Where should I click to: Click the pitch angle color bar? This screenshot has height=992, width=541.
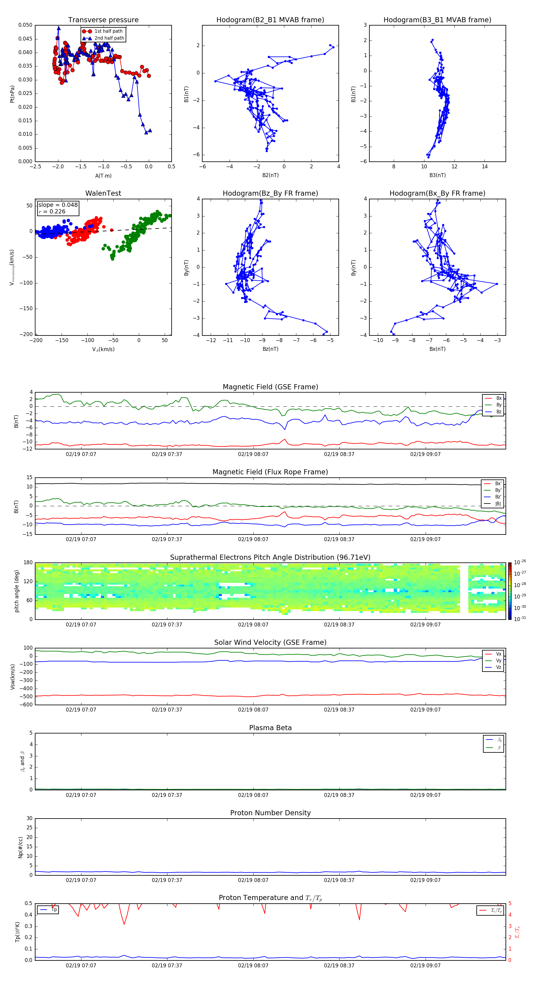(x=509, y=591)
